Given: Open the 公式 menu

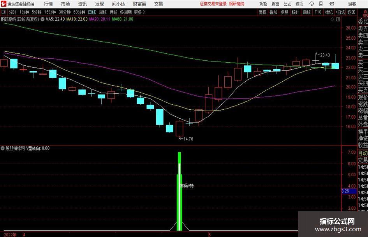Looking at the screenshot, I should (x=287, y=4).
